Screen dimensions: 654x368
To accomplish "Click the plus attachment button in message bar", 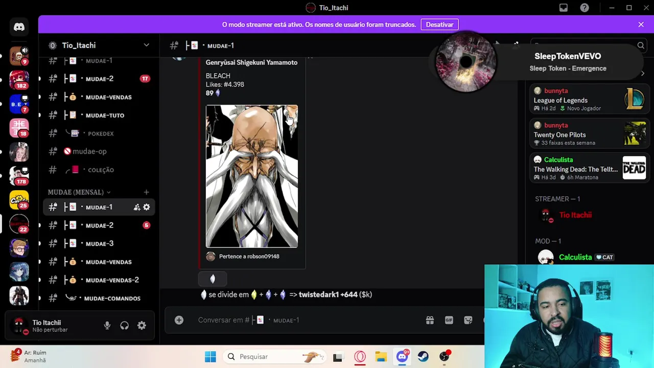I will (x=179, y=320).
